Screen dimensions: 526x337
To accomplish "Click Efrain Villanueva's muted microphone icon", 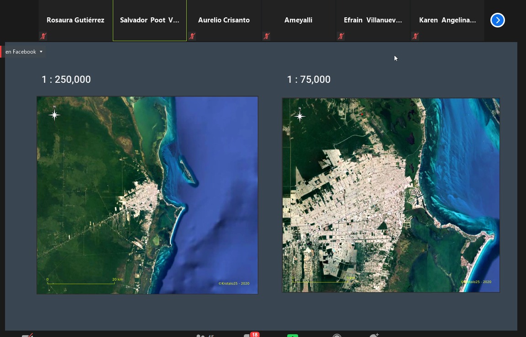I will click(x=341, y=36).
